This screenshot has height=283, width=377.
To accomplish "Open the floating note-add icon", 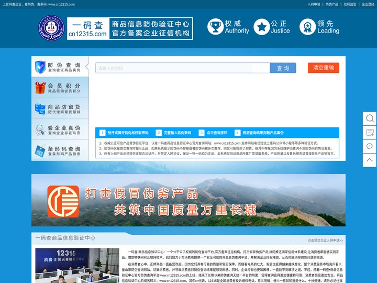I will pos(370,133).
